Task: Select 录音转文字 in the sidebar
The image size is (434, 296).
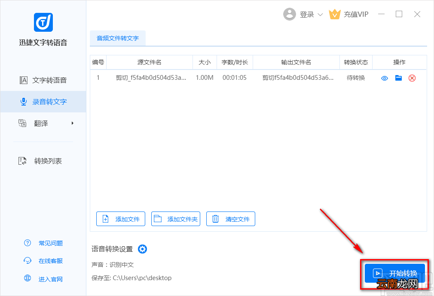Action: [43, 102]
